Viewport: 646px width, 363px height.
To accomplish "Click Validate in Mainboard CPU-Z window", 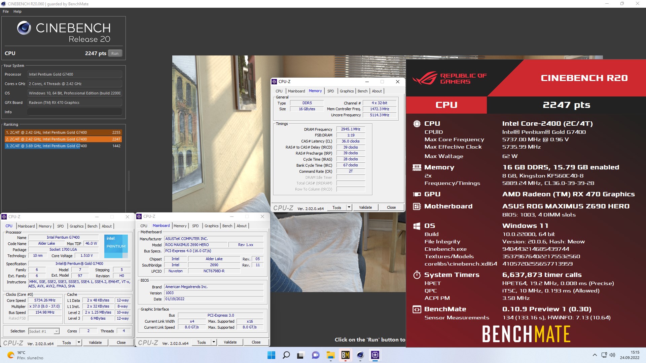I will click(x=230, y=342).
